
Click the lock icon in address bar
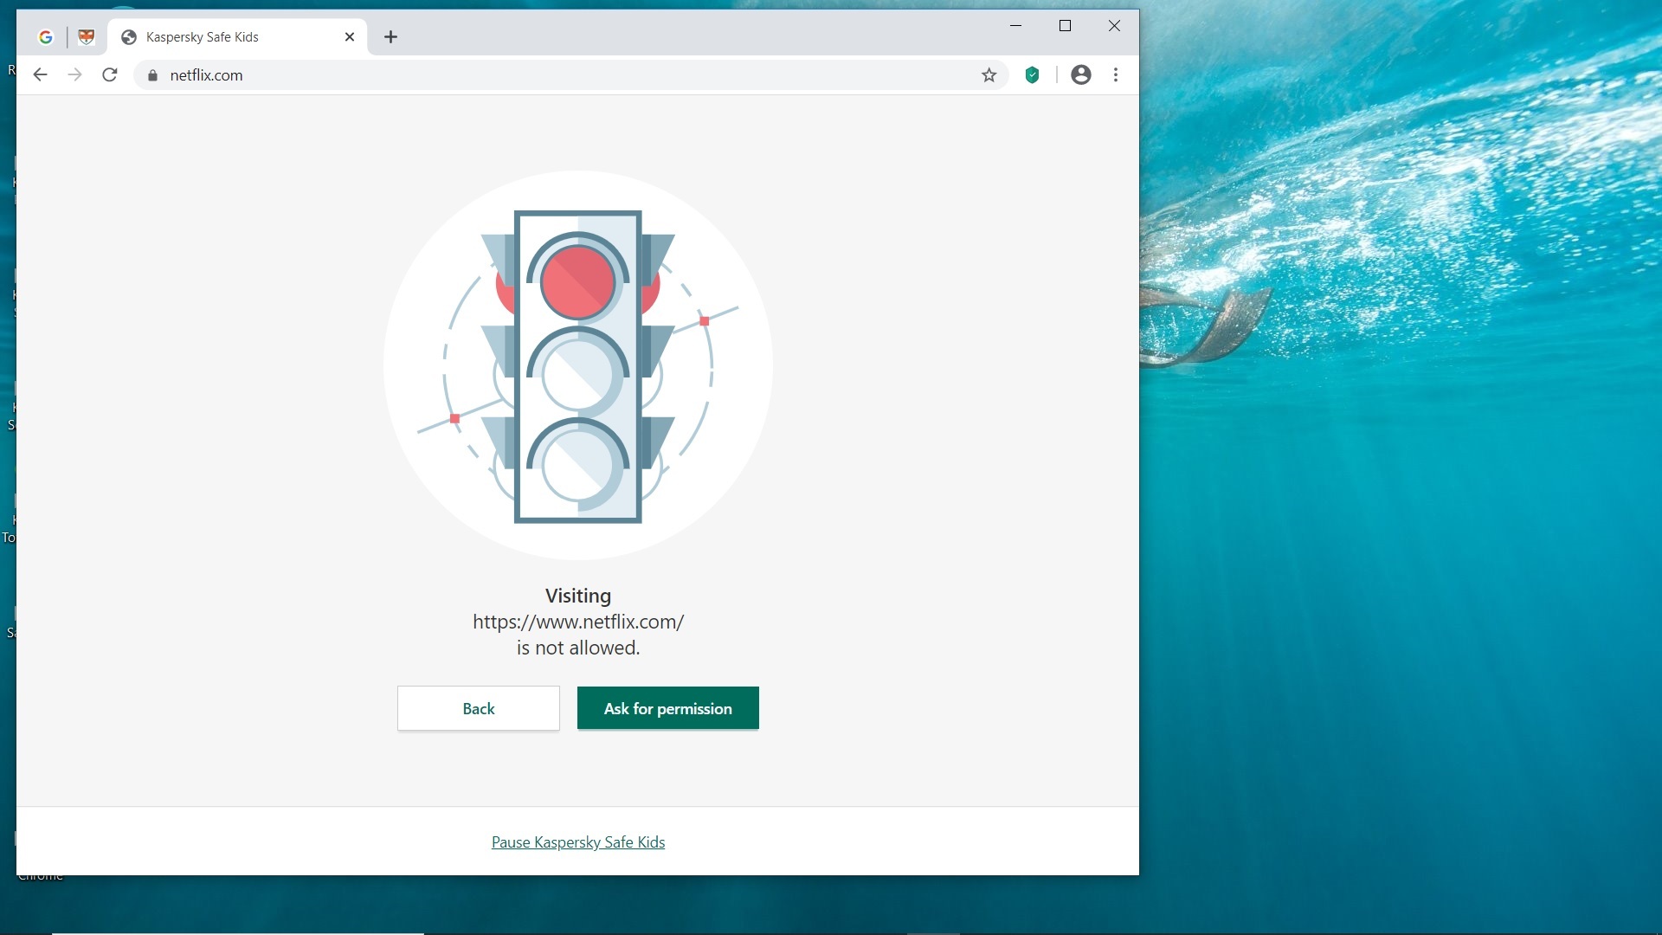pyautogui.click(x=153, y=75)
